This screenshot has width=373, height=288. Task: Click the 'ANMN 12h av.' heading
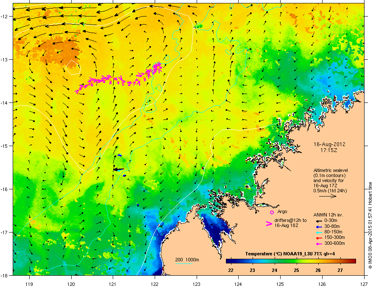(x=328, y=215)
